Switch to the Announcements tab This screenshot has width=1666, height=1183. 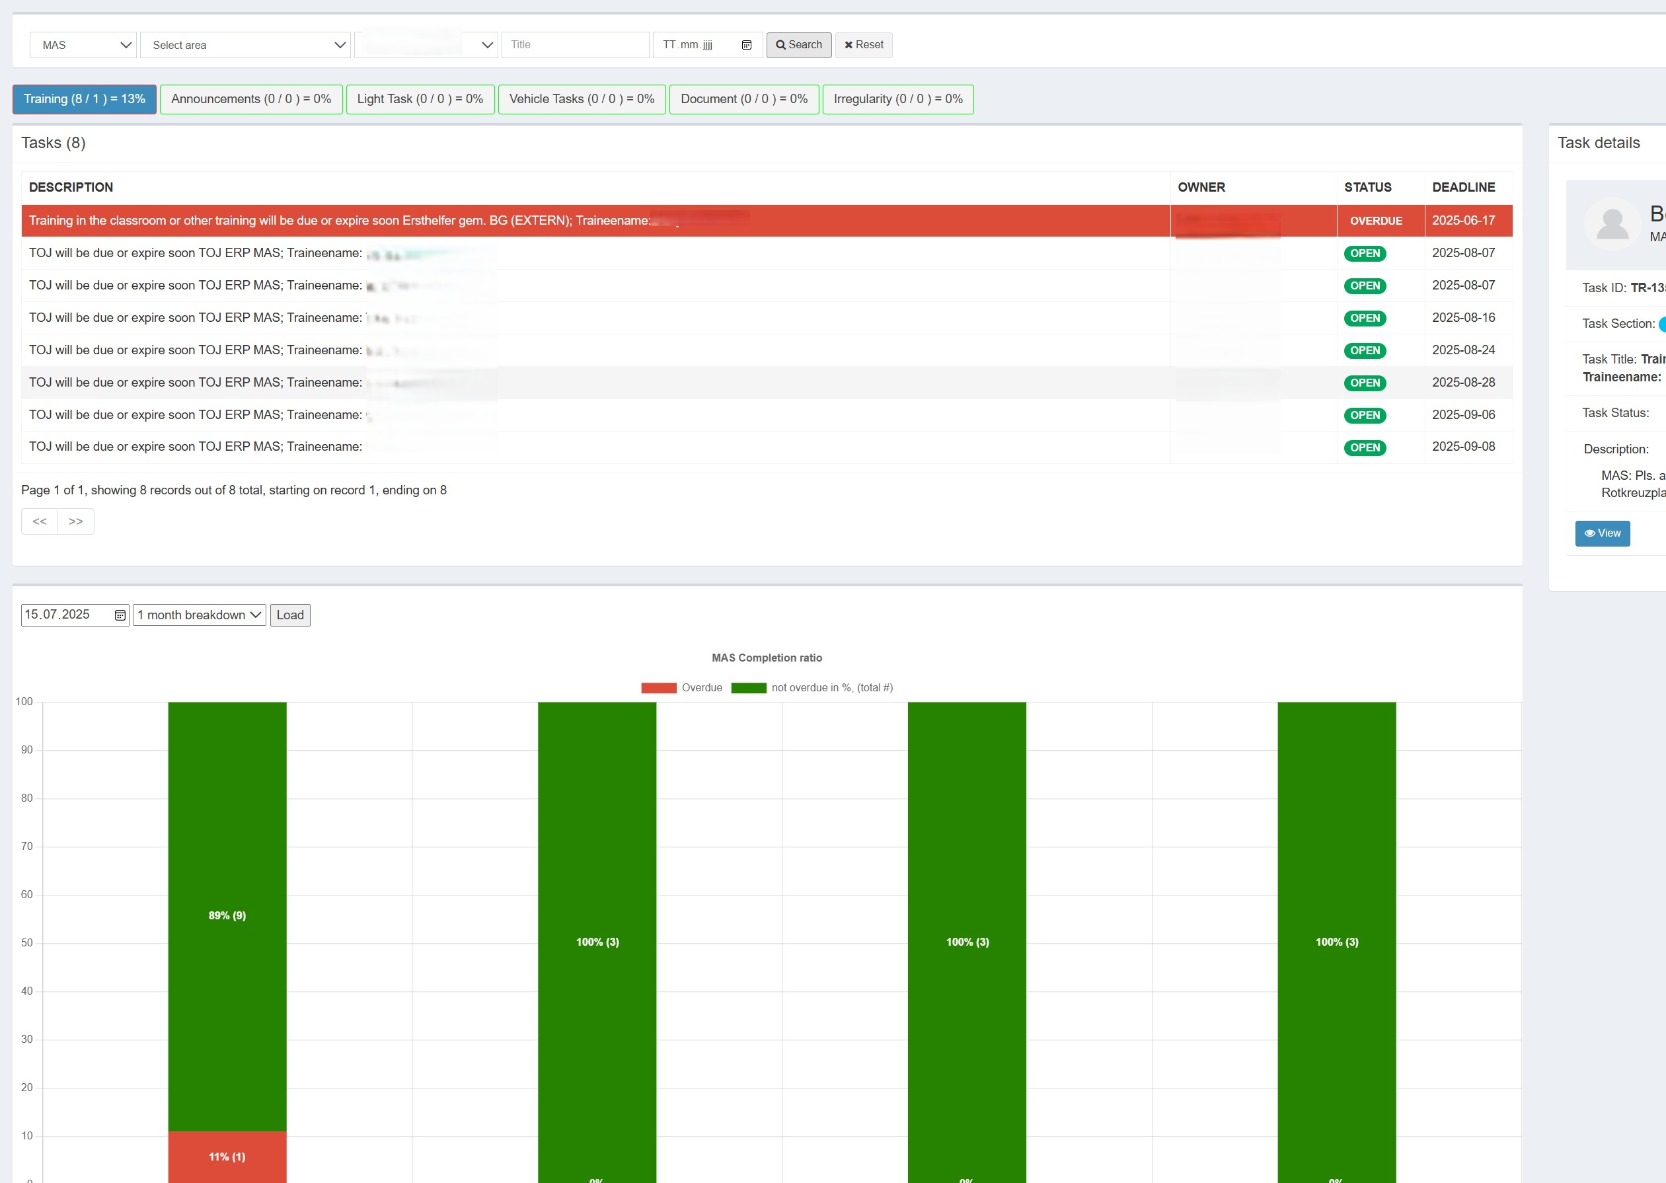pyautogui.click(x=250, y=99)
